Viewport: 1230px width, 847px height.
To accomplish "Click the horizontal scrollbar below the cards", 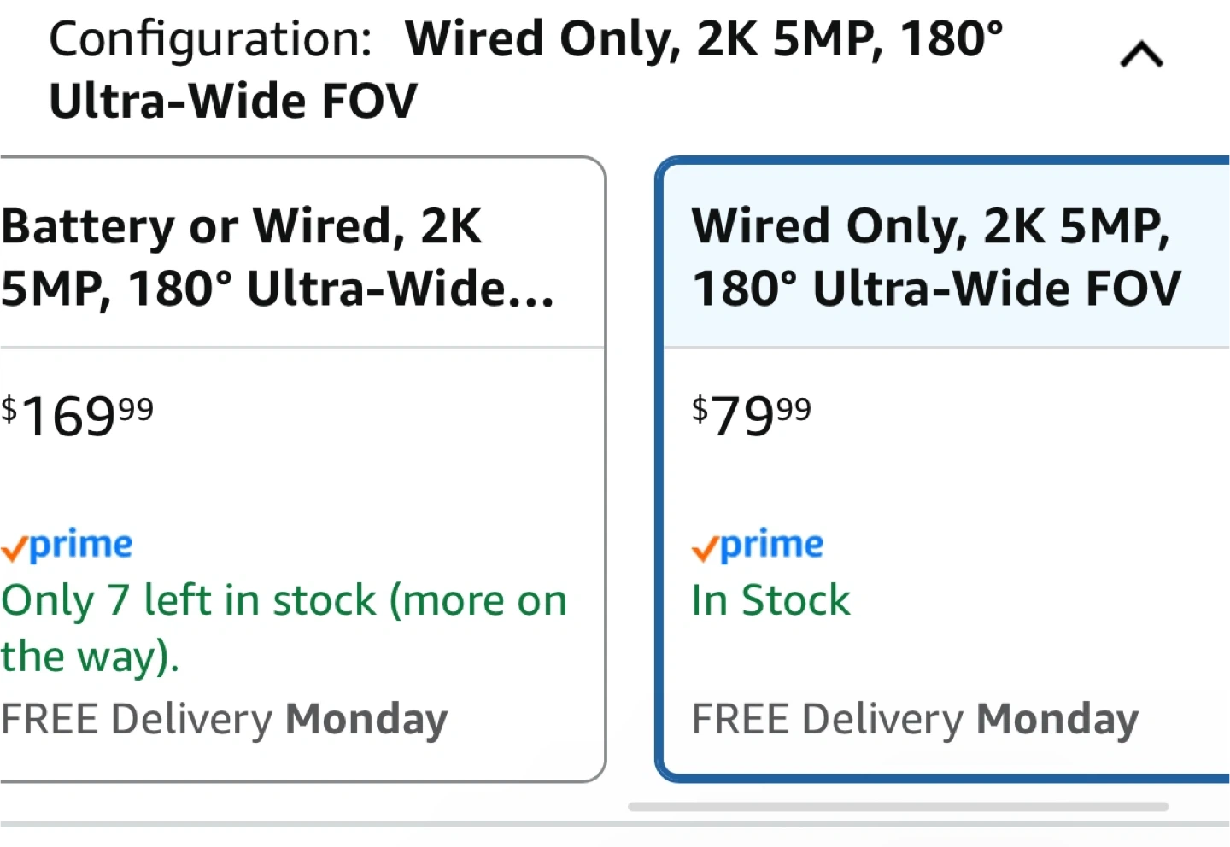I will coord(897,807).
